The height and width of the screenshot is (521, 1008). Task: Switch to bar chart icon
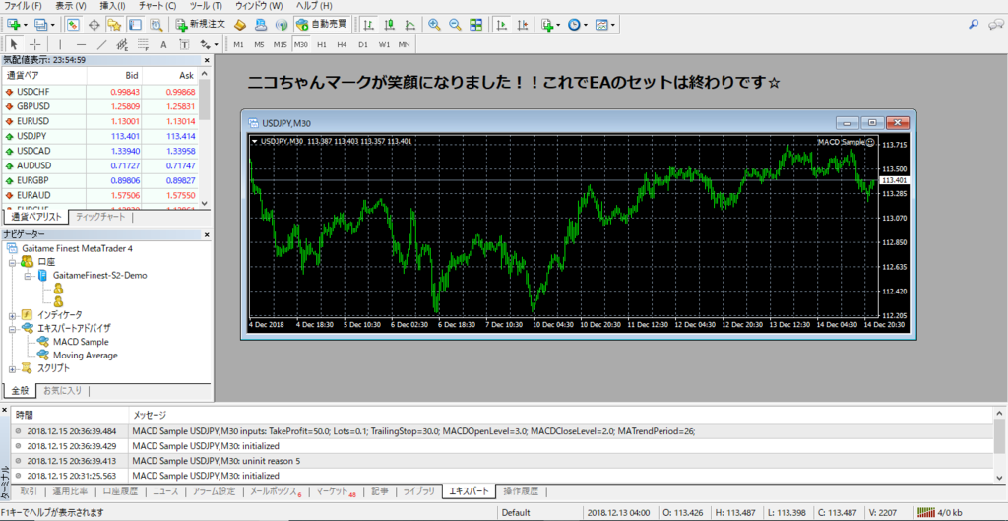368,25
